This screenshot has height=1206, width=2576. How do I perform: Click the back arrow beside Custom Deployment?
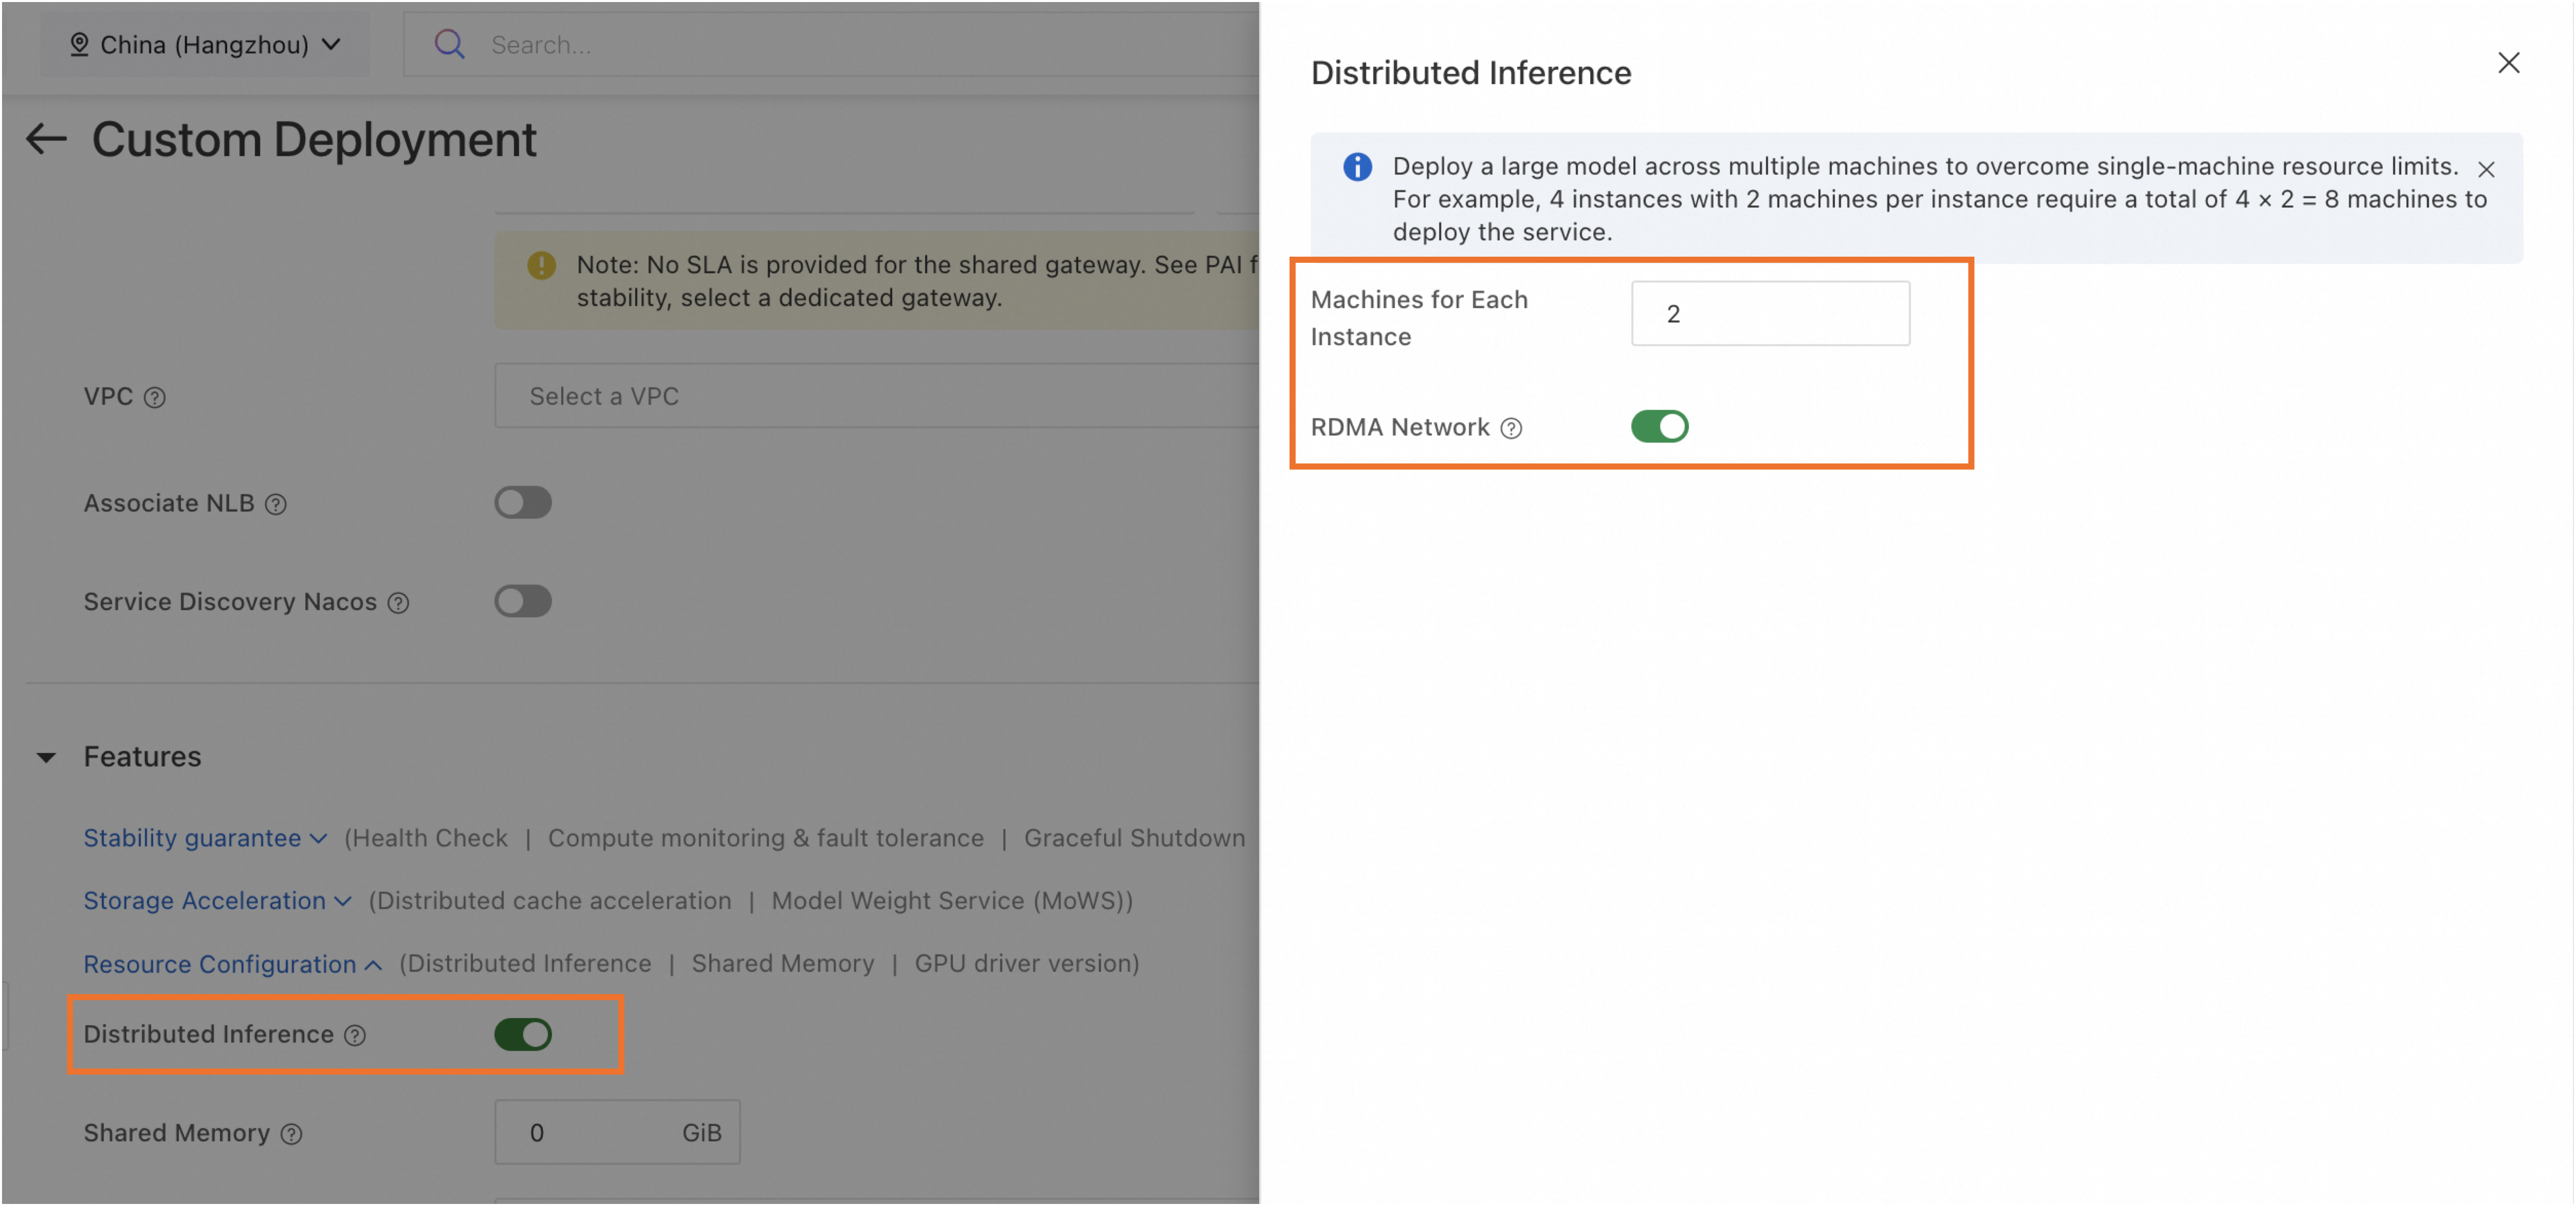46,139
